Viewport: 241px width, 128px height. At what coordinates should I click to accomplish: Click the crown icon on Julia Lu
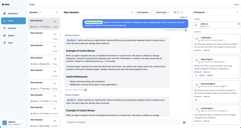point(238,24)
